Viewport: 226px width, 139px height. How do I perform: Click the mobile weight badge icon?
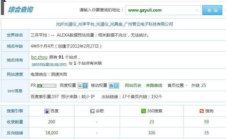pyautogui.click(x=114, y=86)
